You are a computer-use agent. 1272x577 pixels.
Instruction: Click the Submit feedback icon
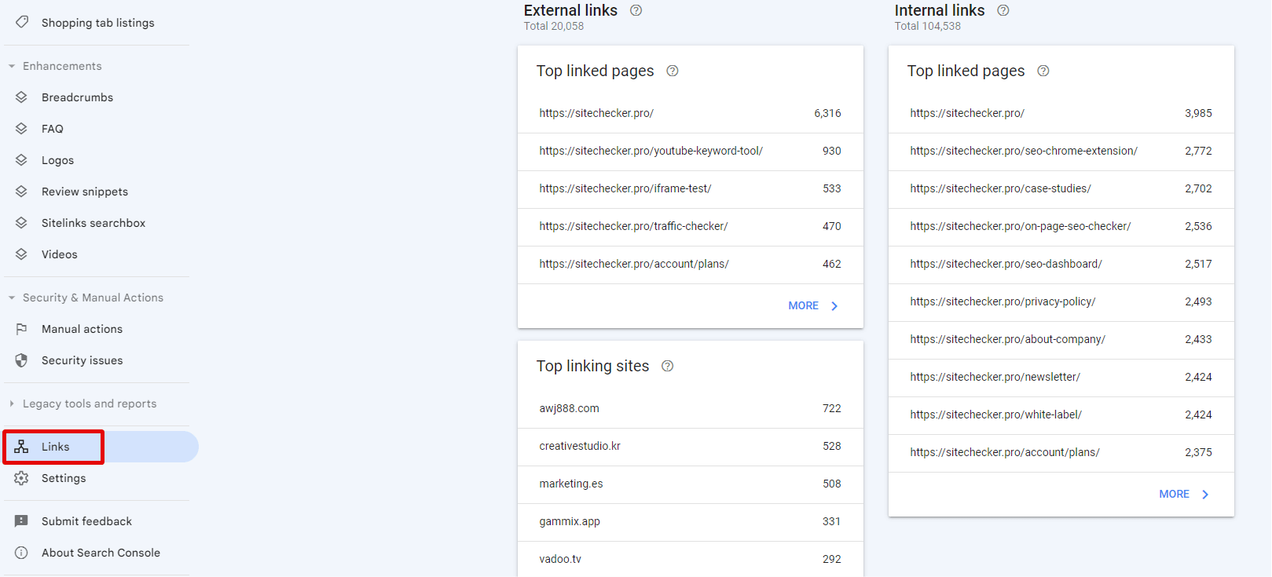tap(21, 521)
